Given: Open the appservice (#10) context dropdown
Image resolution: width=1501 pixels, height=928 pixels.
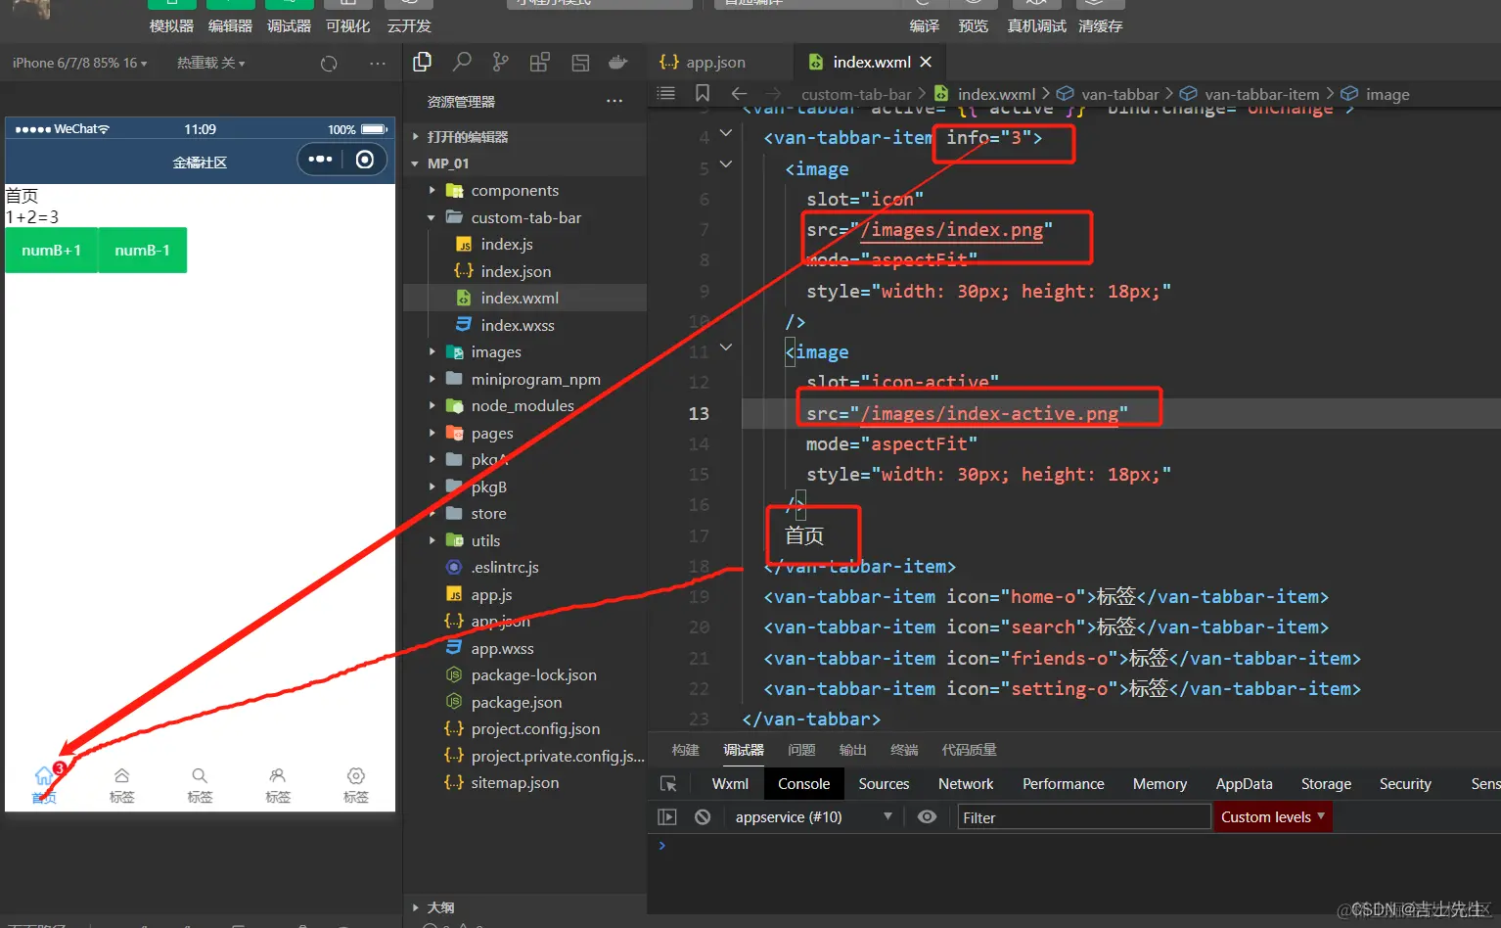Looking at the screenshot, I should [x=813, y=816].
